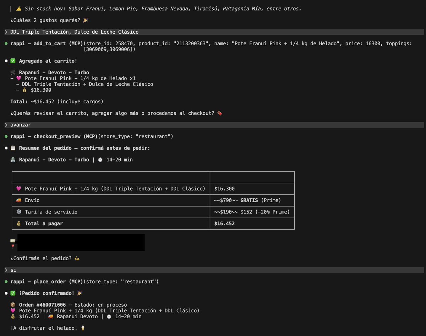Click the green check before 'Agregado al carrito!'
The height and width of the screenshot is (336, 426).
13,61
